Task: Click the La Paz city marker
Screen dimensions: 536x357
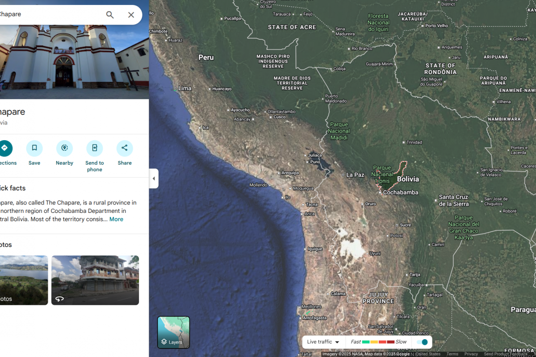Action: pyautogui.click(x=343, y=175)
